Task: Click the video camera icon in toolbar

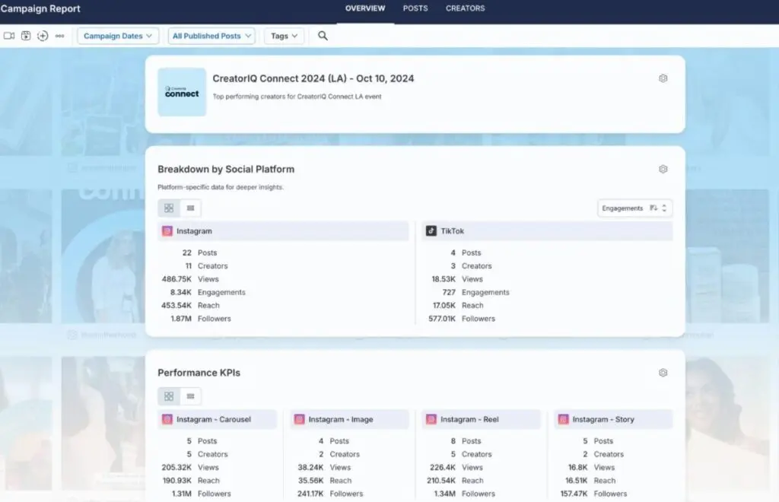Action: tap(9, 36)
